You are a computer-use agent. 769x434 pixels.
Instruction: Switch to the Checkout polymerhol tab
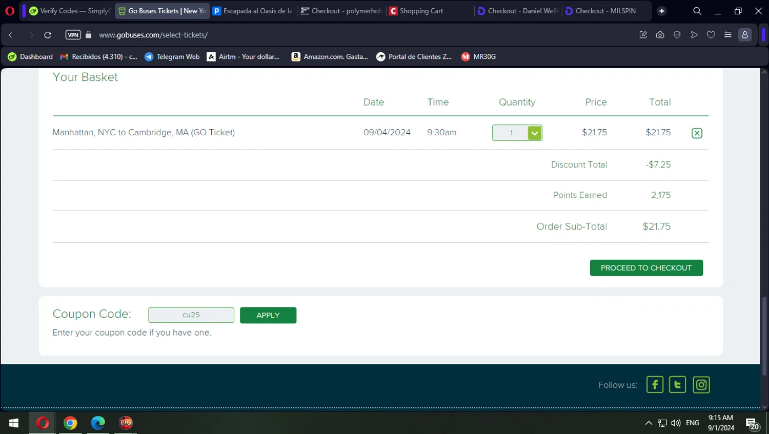(x=341, y=11)
